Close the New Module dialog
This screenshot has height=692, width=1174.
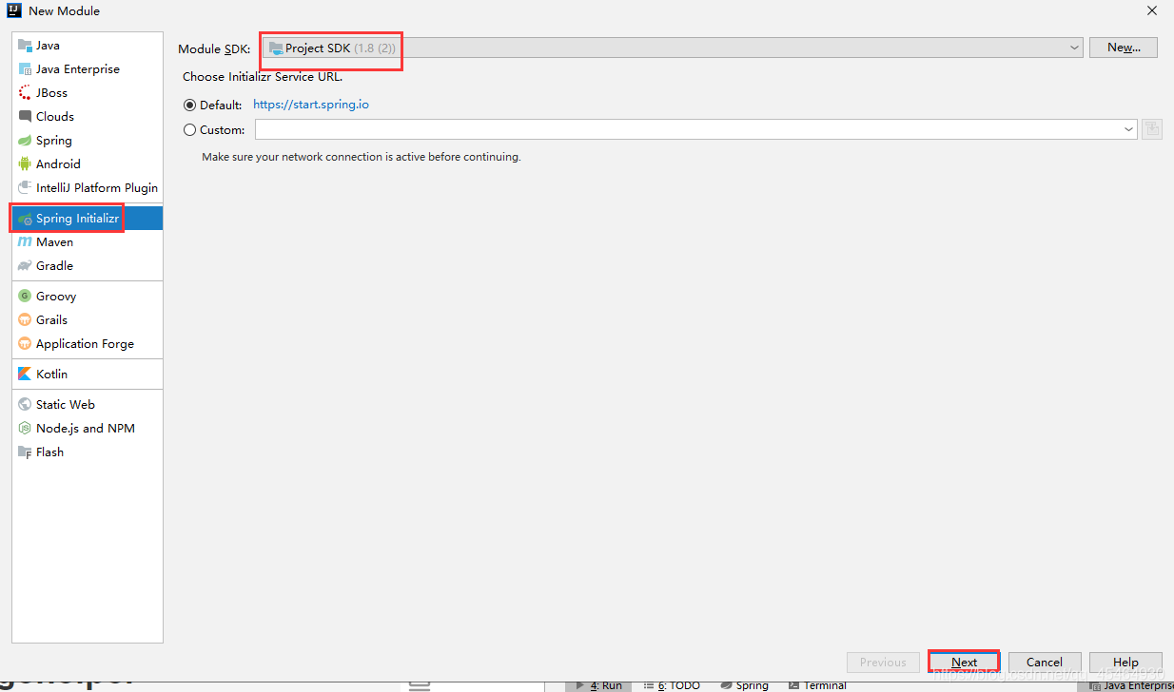pyautogui.click(x=1151, y=11)
